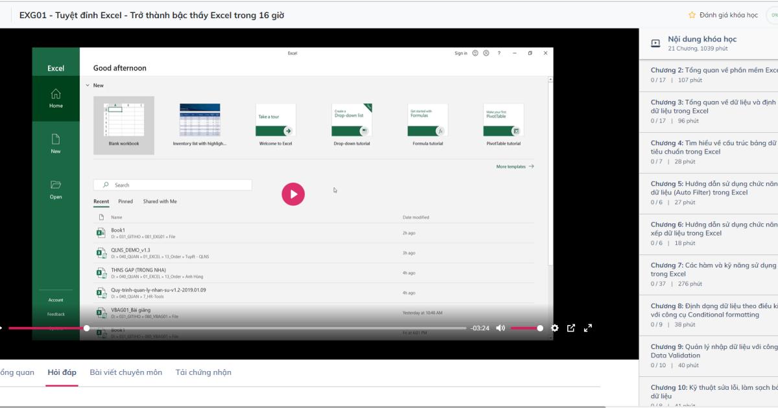This screenshot has height=408, width=778.
Task: Open video player settings gear
Action: [x=554, y=328]
